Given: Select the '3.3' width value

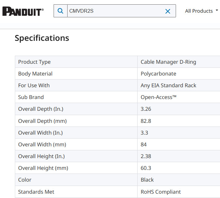Looking at the screenshot, I should (x=144, y=133).
